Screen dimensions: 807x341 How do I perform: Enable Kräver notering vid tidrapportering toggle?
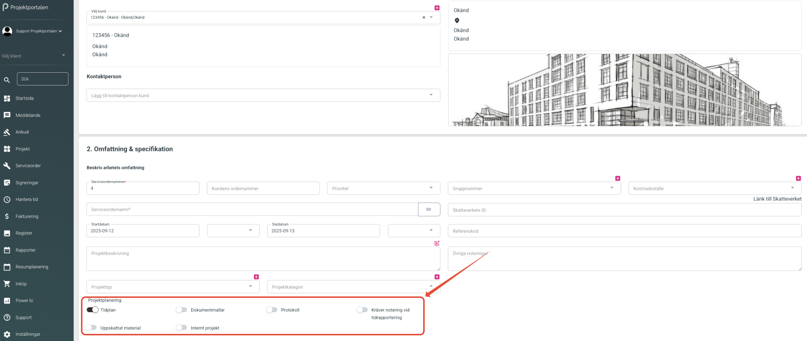click(362, 310)
